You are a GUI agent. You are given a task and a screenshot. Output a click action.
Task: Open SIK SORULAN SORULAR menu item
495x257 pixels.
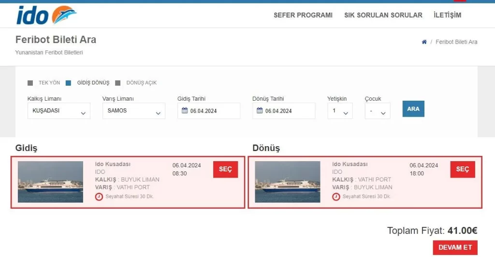[383, 15]
